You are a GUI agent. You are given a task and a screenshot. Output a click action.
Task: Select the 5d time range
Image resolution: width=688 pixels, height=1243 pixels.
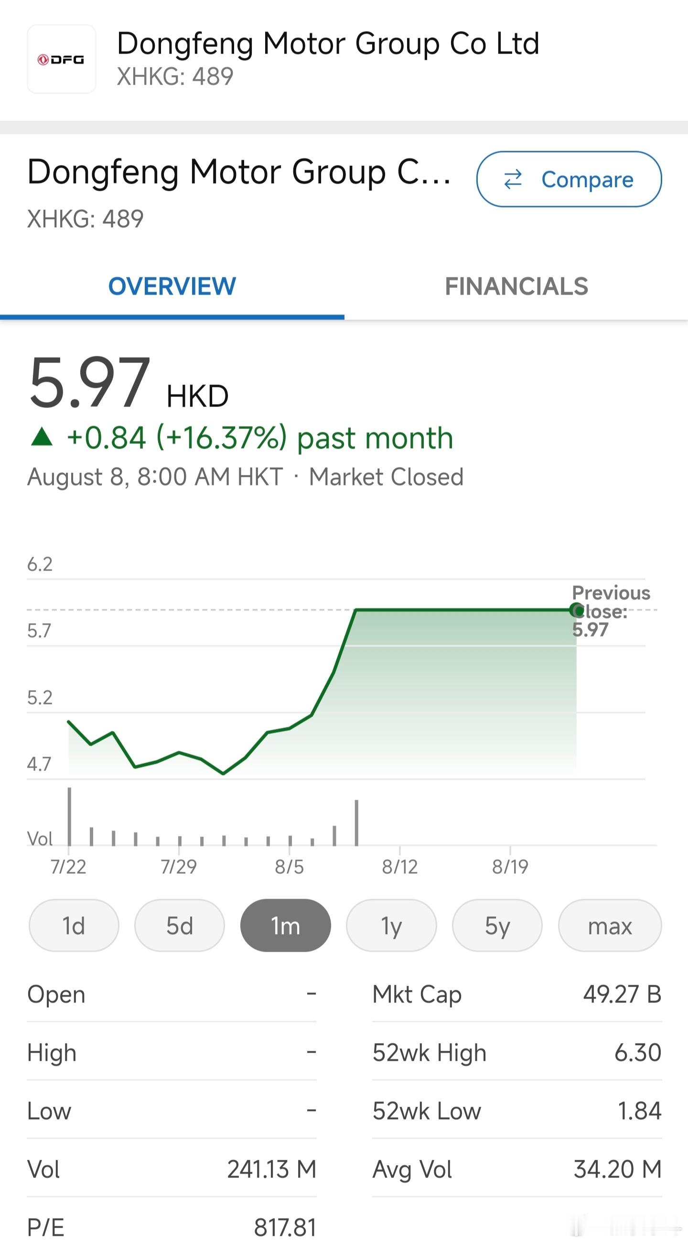pos(179,925)
